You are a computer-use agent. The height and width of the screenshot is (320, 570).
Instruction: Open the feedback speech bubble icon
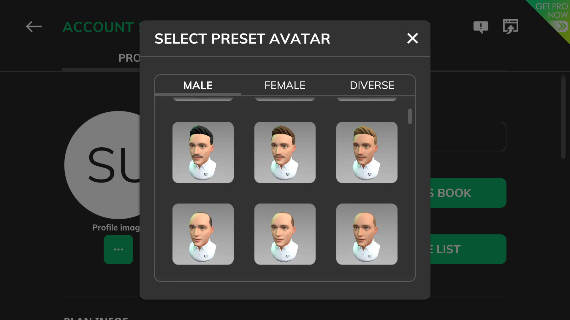point(481,27)
